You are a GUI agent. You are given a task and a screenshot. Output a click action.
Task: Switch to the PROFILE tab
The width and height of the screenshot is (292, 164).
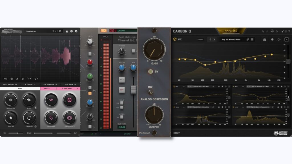coord(47,89)
